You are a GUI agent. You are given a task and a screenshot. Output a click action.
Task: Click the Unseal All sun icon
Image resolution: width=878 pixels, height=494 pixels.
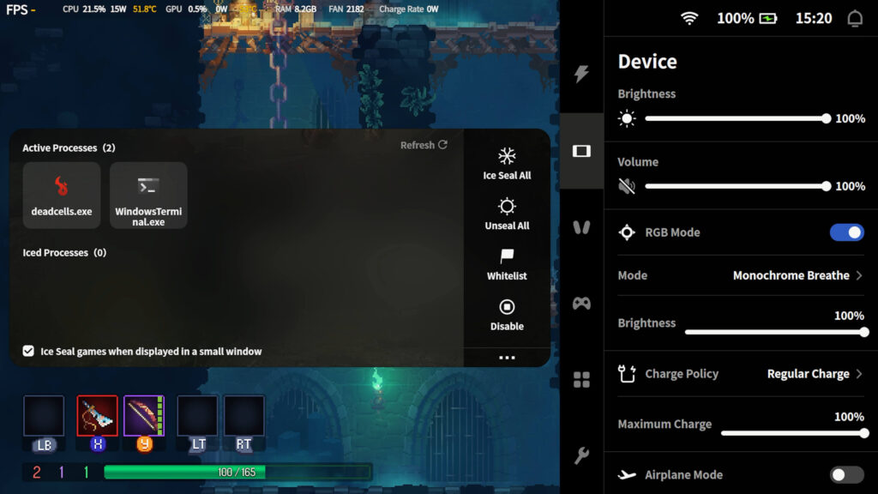point(507,206)
